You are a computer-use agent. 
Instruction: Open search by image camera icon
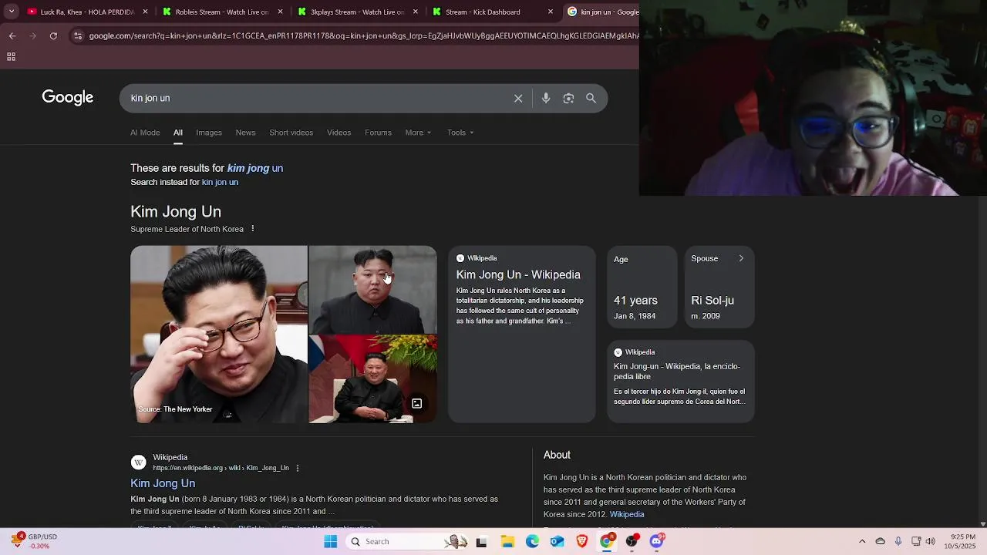[568, 98]
